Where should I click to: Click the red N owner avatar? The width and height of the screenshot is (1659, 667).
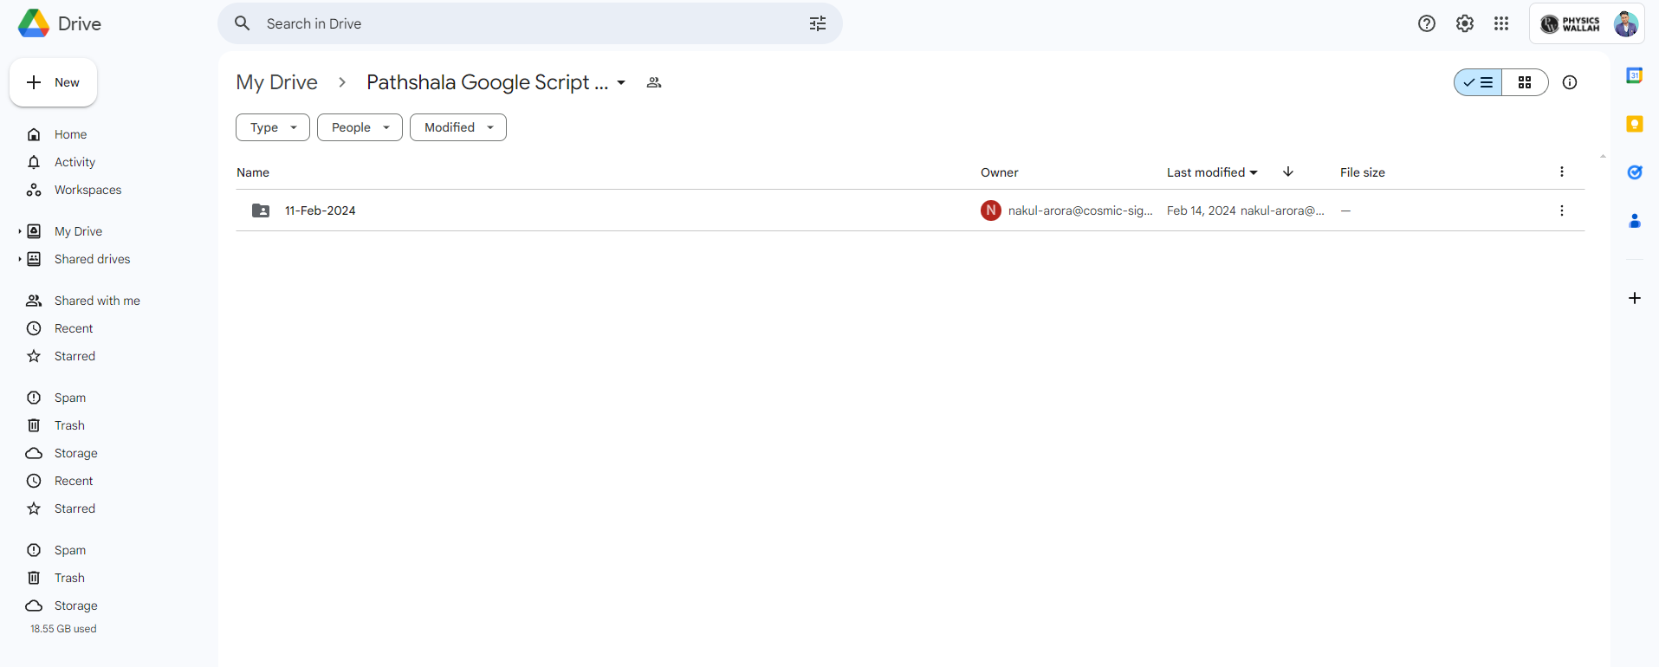[x=991, y=210]
